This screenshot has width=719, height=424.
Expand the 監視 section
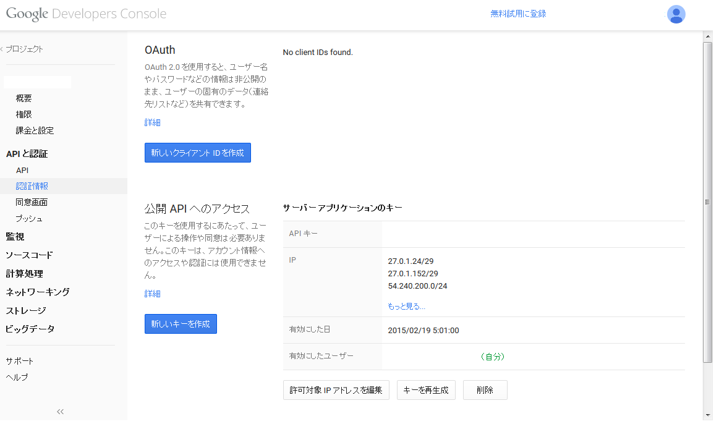click(15, 237)
